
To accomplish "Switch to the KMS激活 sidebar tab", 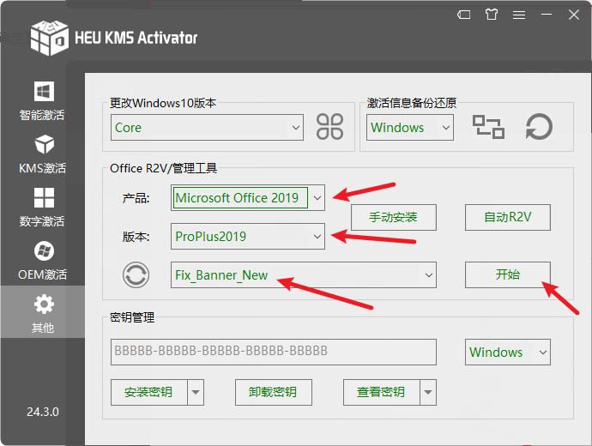I will click(43, 154).
